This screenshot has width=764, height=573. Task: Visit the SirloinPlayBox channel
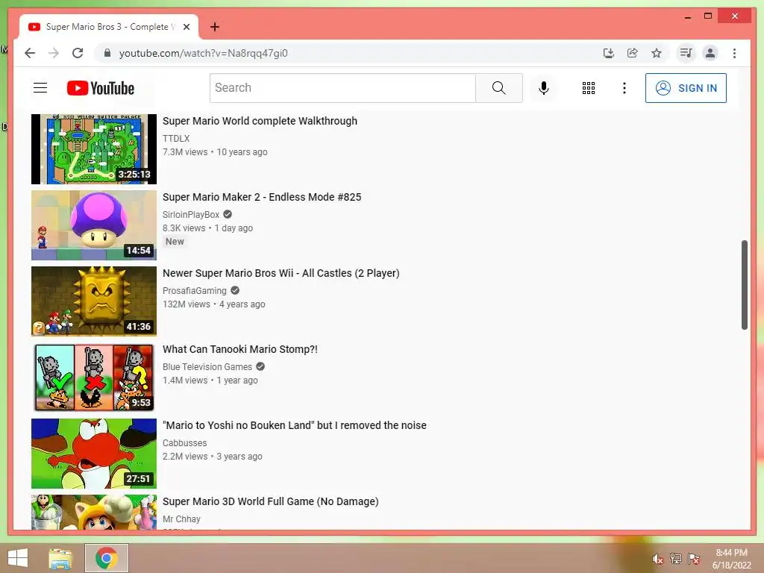[191, 214]
